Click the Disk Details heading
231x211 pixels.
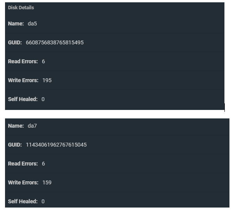(x=21, y=8)
